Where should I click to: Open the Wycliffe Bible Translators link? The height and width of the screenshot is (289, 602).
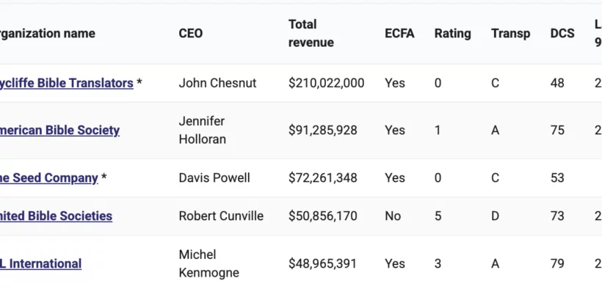coord(67,83)
